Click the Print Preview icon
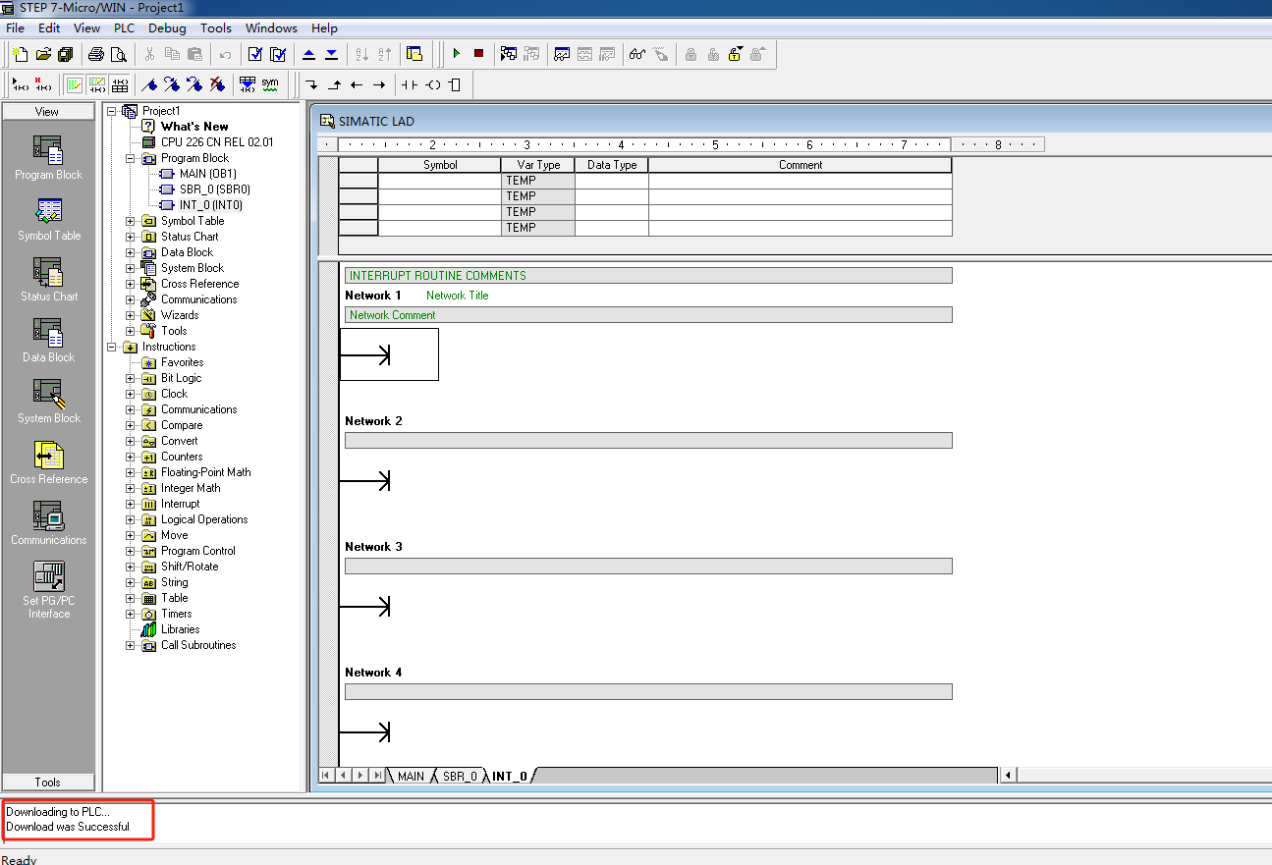Viewport: 1272px width, 865px height. [119, 54]
